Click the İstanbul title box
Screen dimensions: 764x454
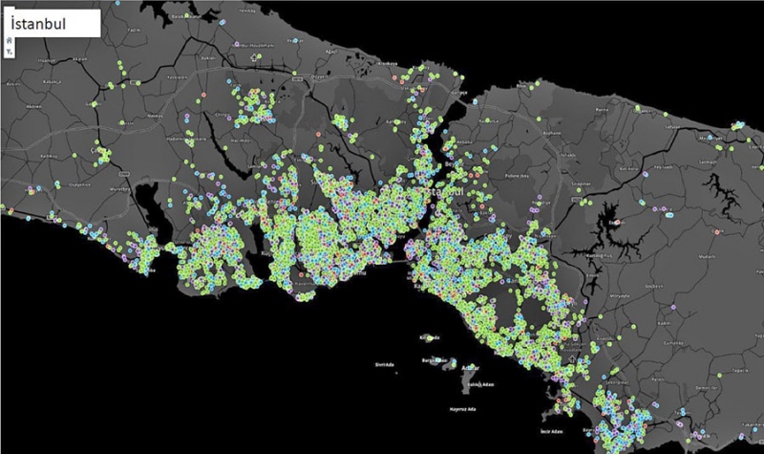coord(53,23)
